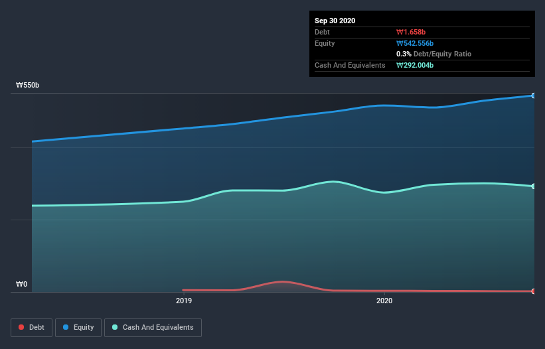Click Cash And Equivalents label in tooltip
Screen dimensions: 545x349
[x=350, y=65]
